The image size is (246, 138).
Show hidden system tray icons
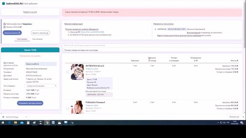(218, 123)
